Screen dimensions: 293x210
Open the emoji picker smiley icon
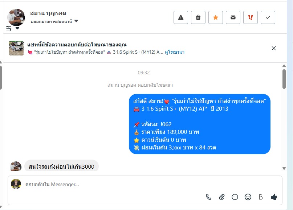pyautogui.click(x=248, y=197)
